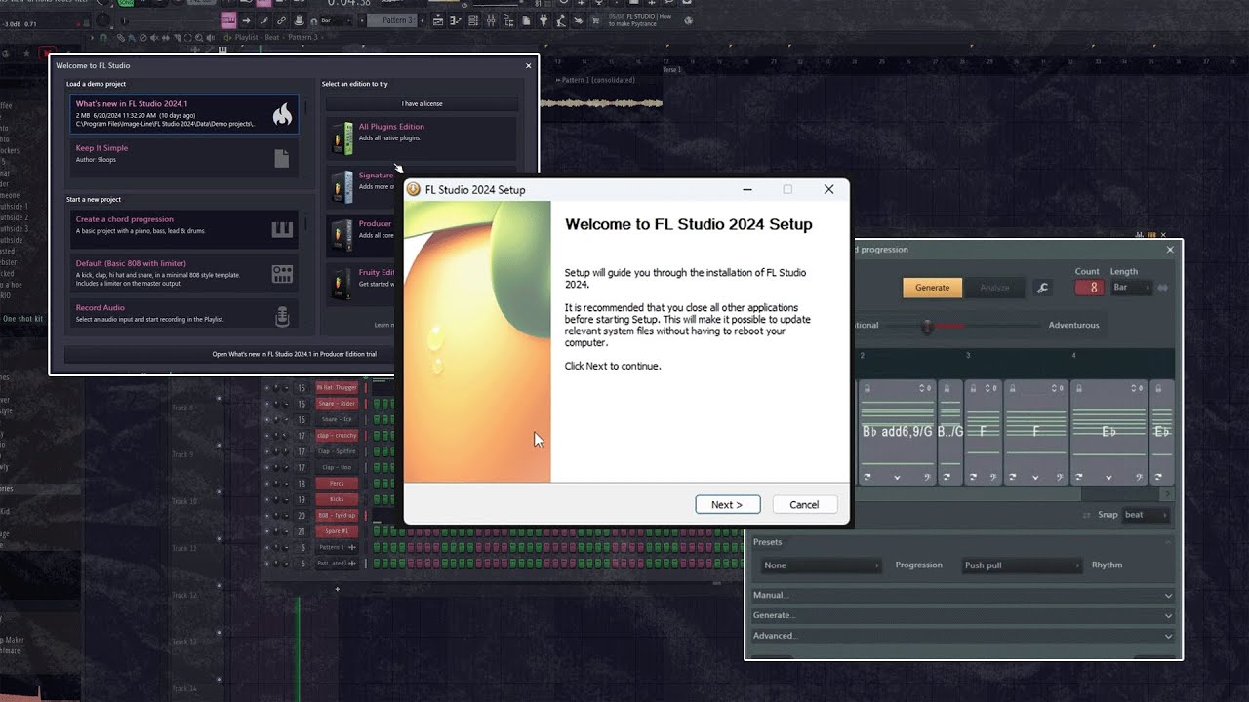Select the Kicks channel in channel rack
The height and width of the screenshot is (702, 1249).
tap(337, 499)
